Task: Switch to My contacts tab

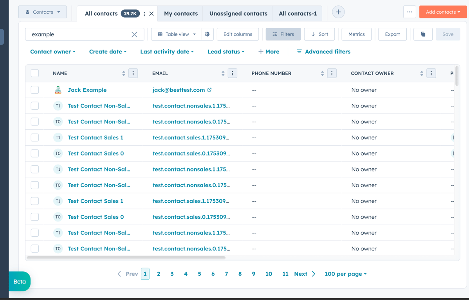Action: point(180,14)
